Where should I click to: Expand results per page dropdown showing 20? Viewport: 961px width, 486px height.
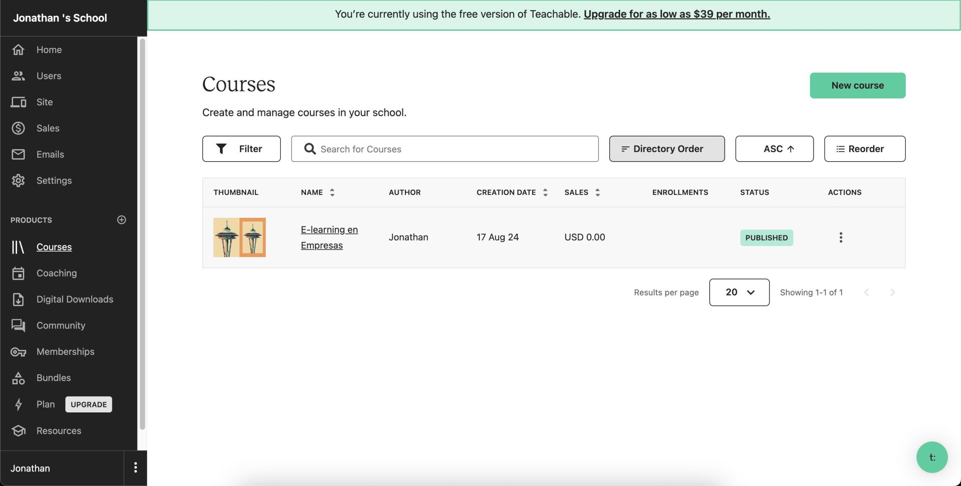pos(739,292)
